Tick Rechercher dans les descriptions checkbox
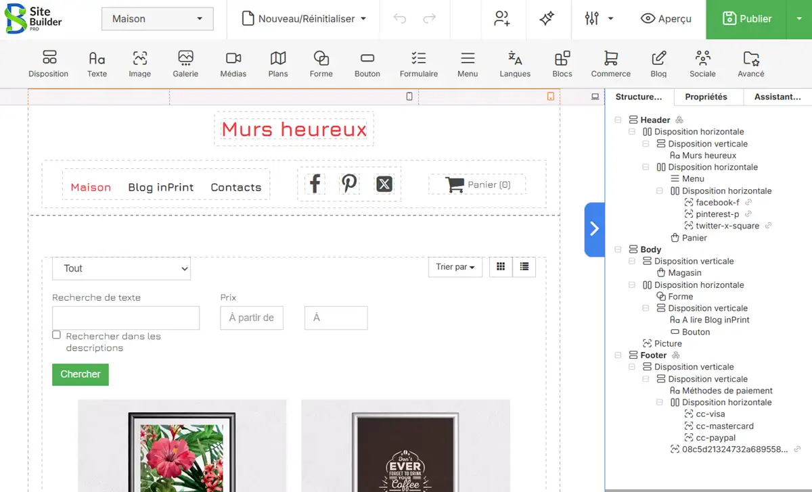Image resolution: width=812 pixels, height=492 pixels. pyautogui.click(x=56, y=335)
